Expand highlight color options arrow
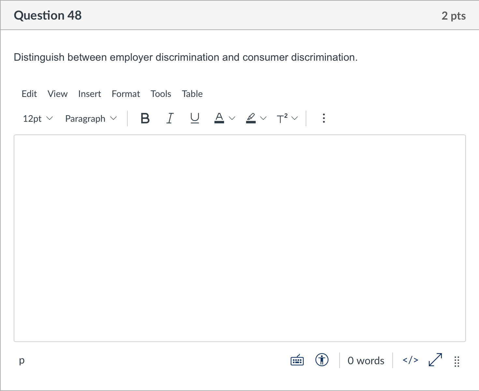479x391 pixels. (x=263, y=118)
